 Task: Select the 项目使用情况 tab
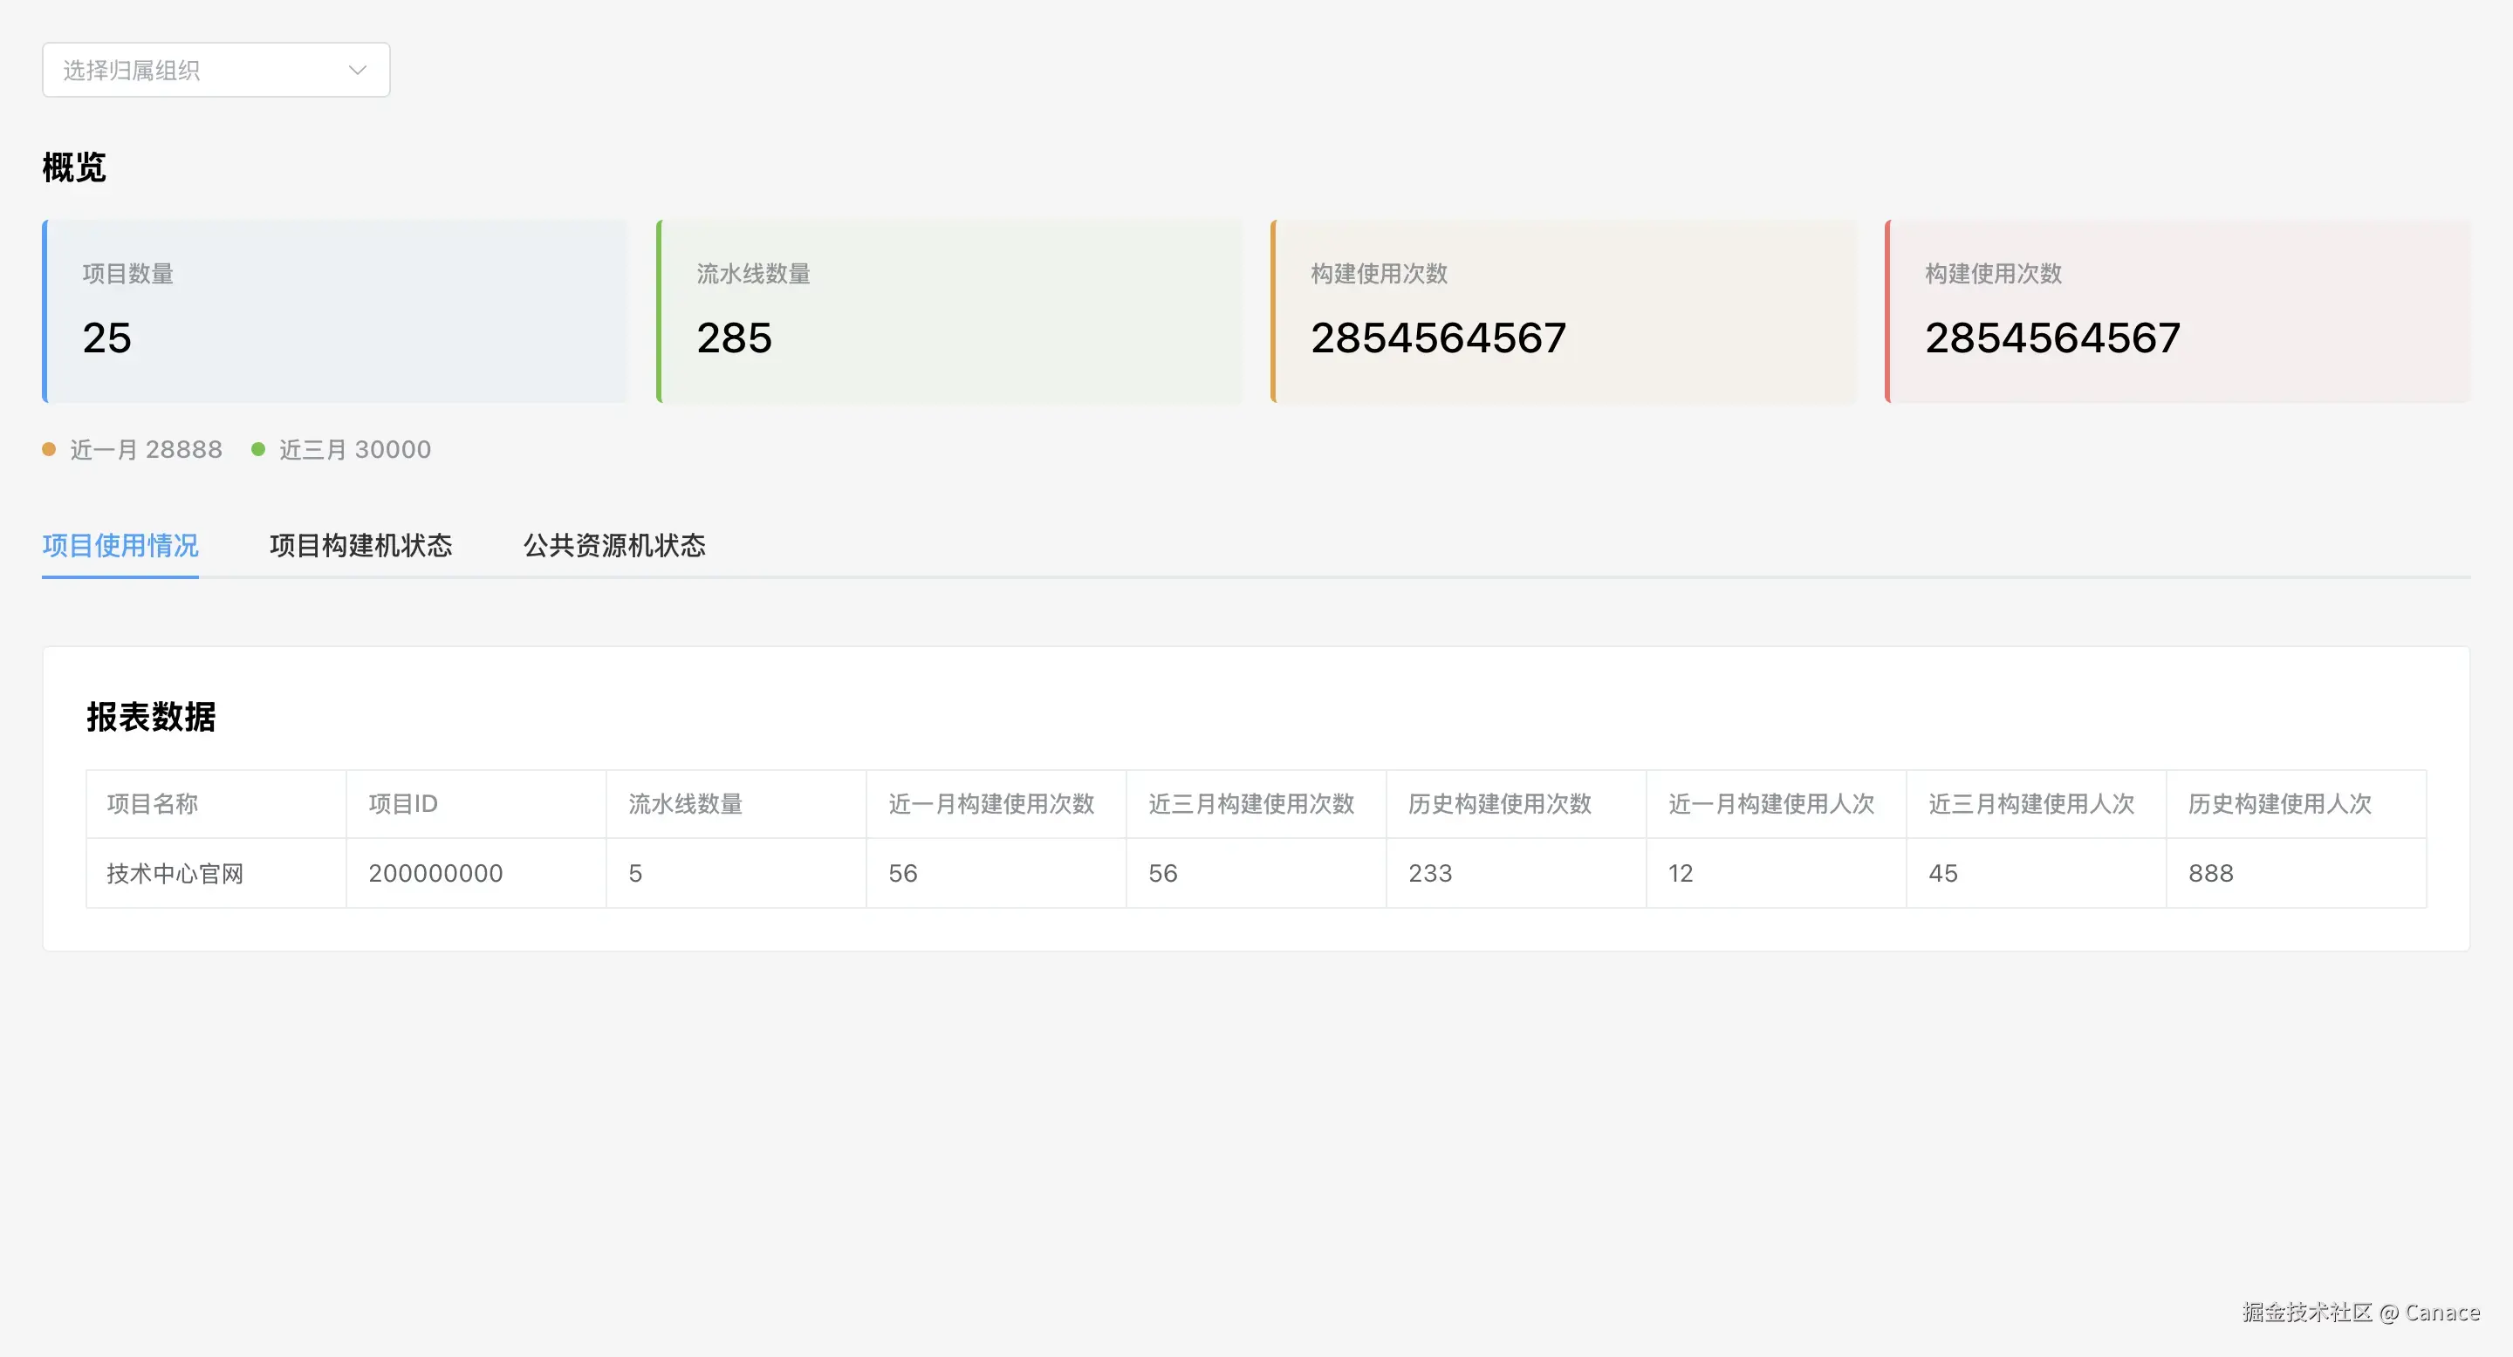pos(120,546)
